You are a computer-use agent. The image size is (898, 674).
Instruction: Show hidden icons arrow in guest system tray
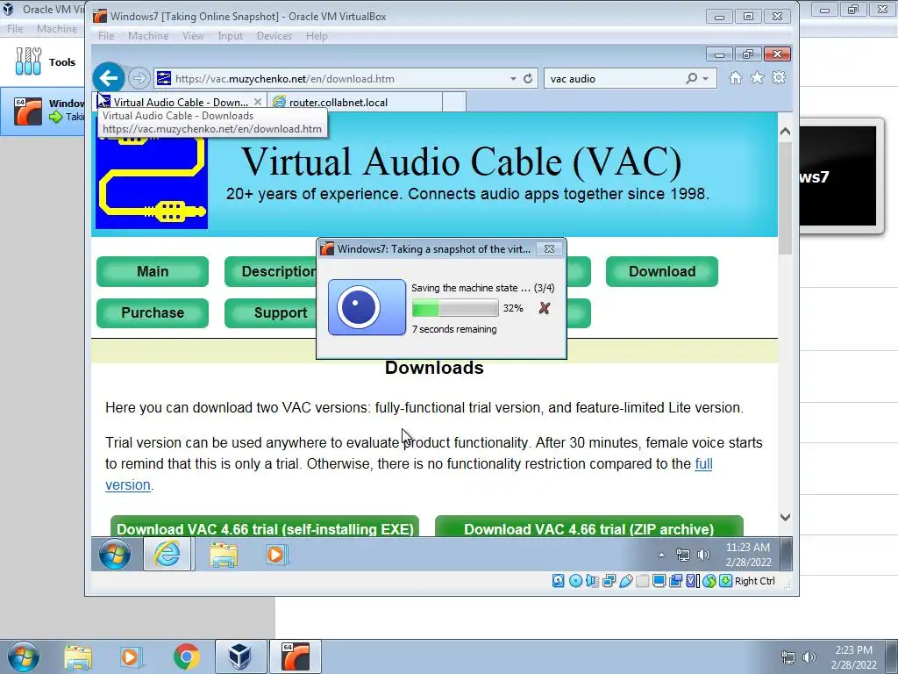pyautogui.click(x=661, y=555)
